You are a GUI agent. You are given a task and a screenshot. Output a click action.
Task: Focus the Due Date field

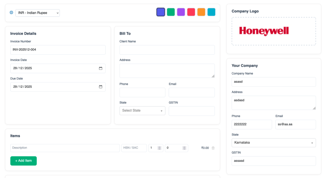(x=58, y=87)
